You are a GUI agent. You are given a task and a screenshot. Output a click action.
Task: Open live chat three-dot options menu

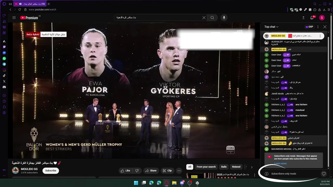click(x=318, y=27)
